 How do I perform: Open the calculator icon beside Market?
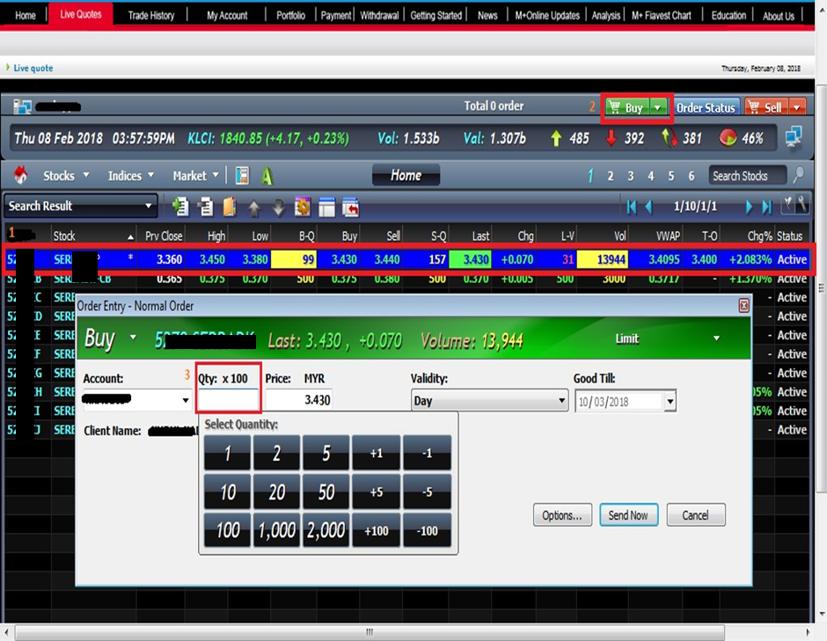pos(242,176)
